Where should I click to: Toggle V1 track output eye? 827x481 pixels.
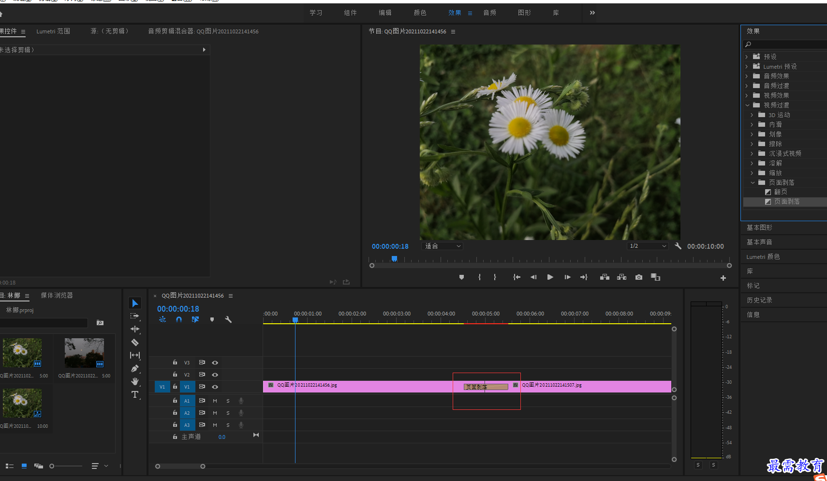pos(215,387)
